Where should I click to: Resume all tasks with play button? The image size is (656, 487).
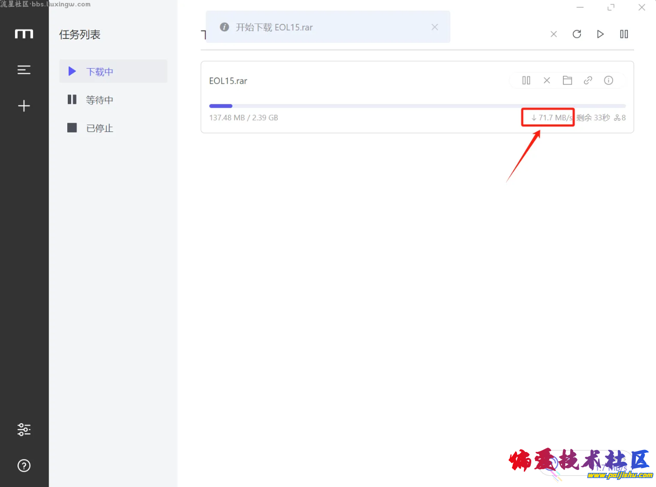[x=600, y=34]
